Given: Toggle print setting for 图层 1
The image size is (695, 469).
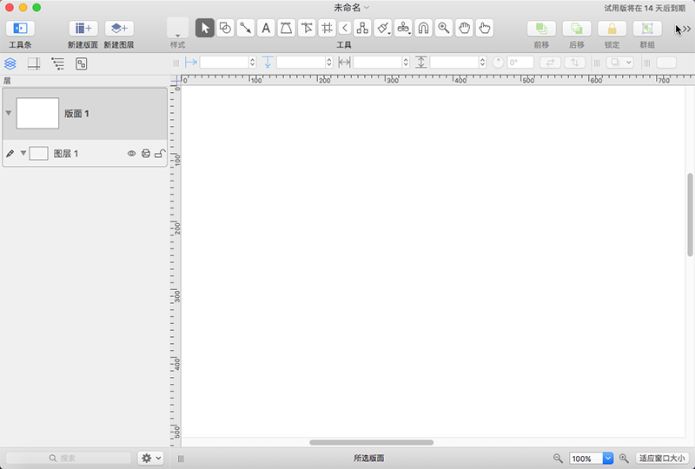Looking at the screenshot, I should [x=146, y=154].
